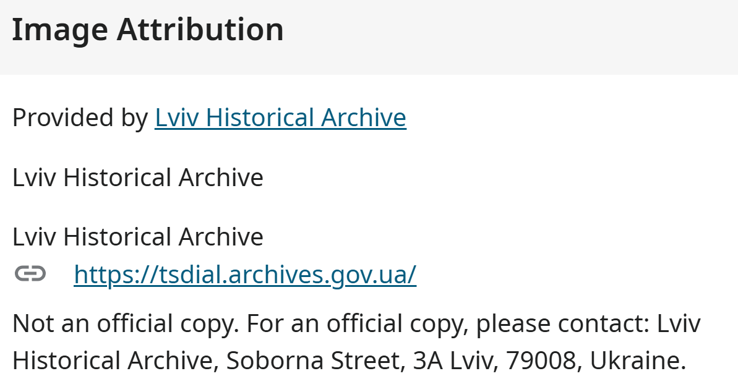Click the 'Provided by' text

[x=80, y=118]
